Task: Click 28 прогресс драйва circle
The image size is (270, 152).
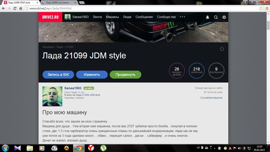Action: (177, 71)
